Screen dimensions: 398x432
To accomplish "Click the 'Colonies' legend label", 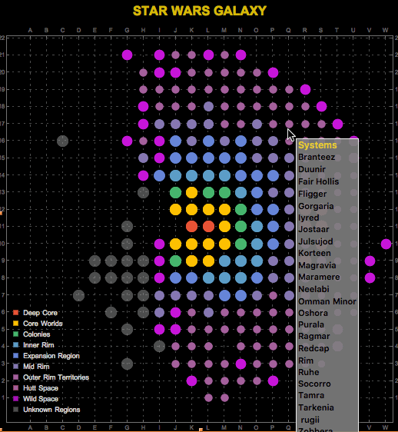I will [37, 334].
